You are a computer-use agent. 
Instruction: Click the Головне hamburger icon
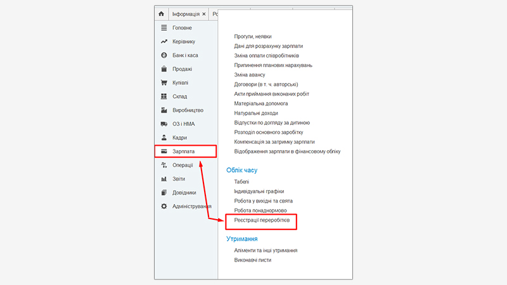(x=164, y=28)
